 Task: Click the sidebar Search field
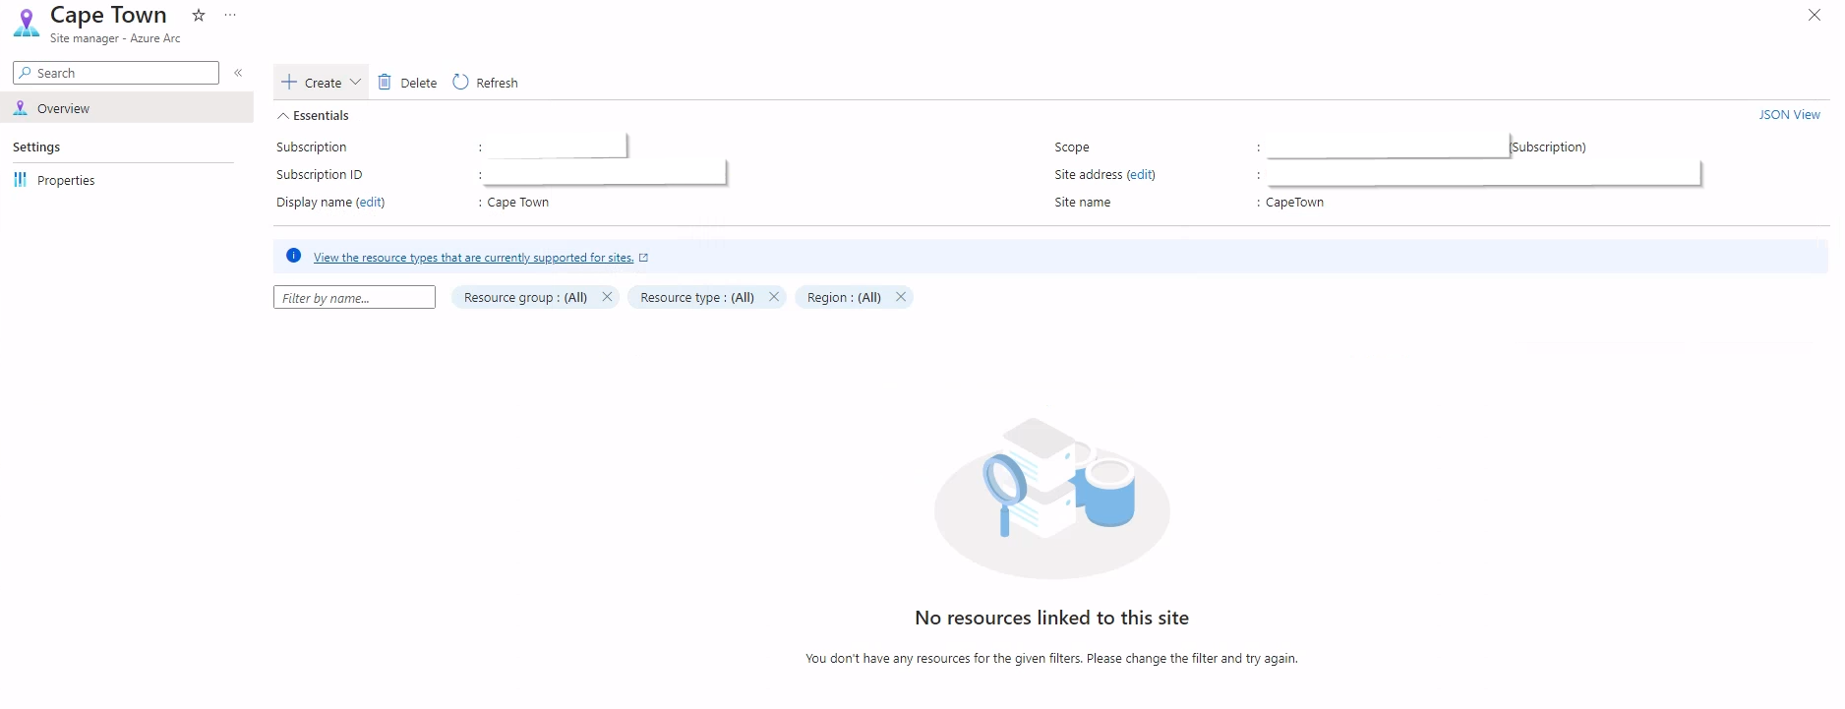point(116,73)
